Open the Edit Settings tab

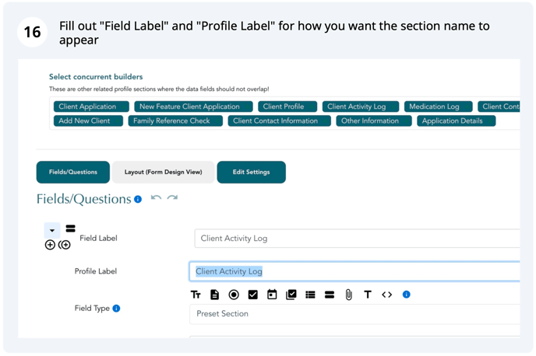pos(251,173)
